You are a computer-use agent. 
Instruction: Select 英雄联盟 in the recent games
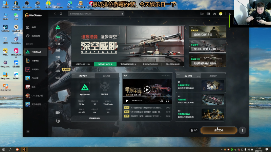click(35, 60)
